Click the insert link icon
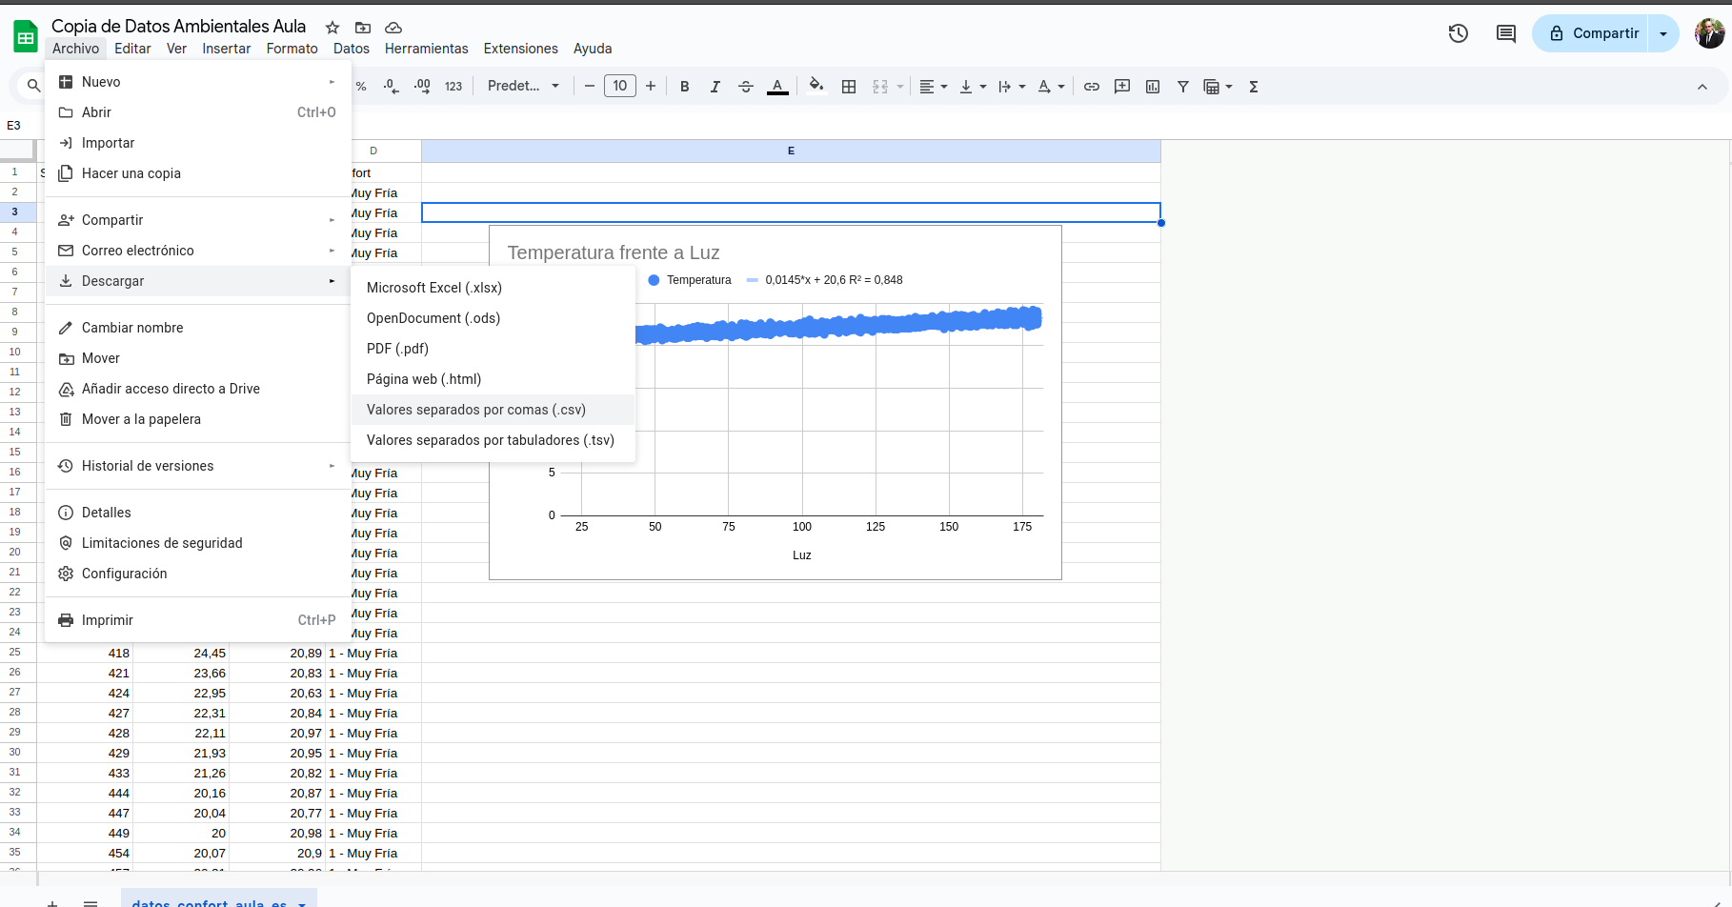Screen dimensions: 1732x907 [1092, 87]
